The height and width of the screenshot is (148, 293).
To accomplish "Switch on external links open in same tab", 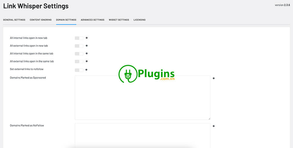I will tap(79, 62).
